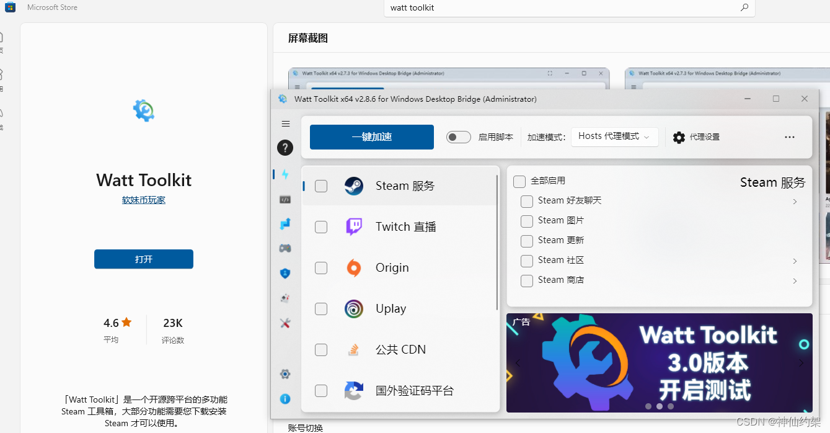Screen dimensions: 830x433
Task: Click the Microsoft Store search box
Action: (569, 8)
